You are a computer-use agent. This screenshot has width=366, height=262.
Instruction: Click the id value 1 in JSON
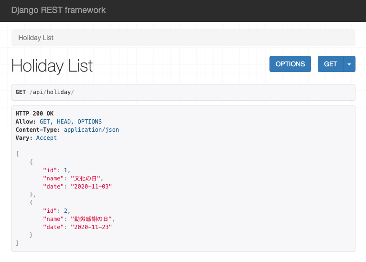coord(65,170)
